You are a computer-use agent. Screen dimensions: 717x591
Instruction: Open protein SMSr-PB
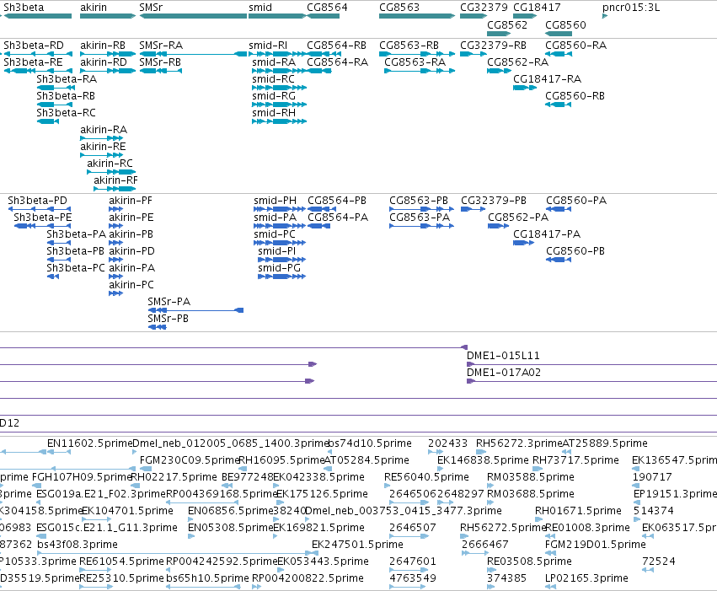(x=169, y=319)
